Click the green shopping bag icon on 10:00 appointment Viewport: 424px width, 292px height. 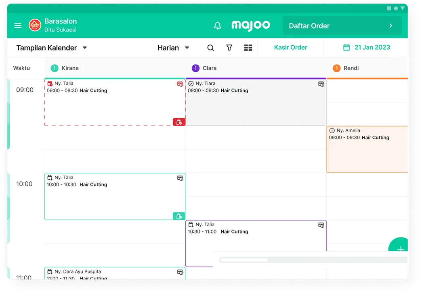179,216
